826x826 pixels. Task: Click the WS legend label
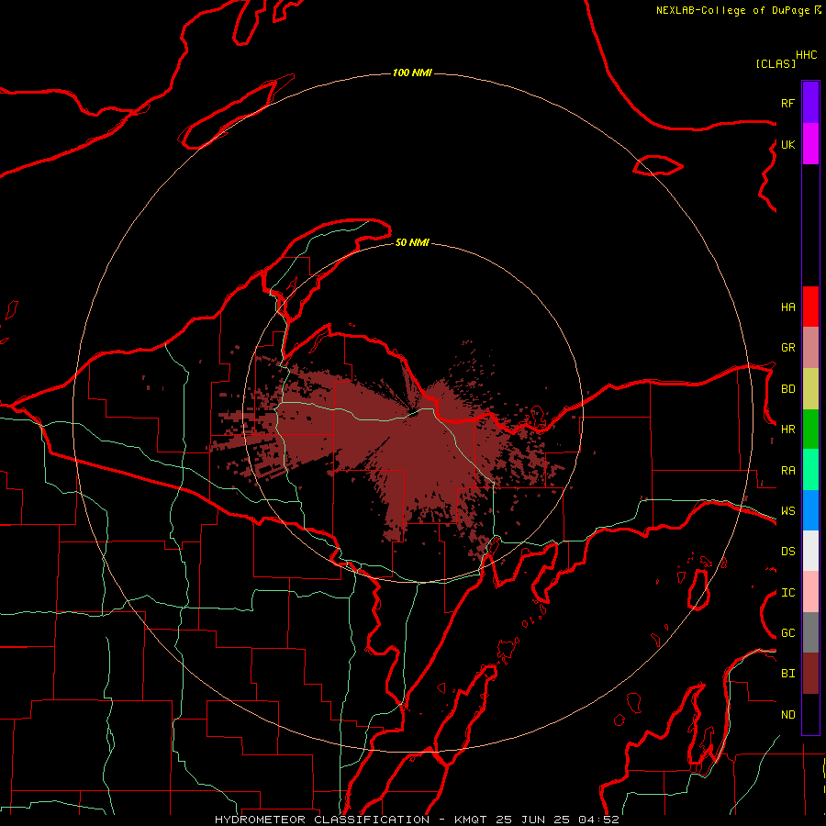(x=787, y=511)
